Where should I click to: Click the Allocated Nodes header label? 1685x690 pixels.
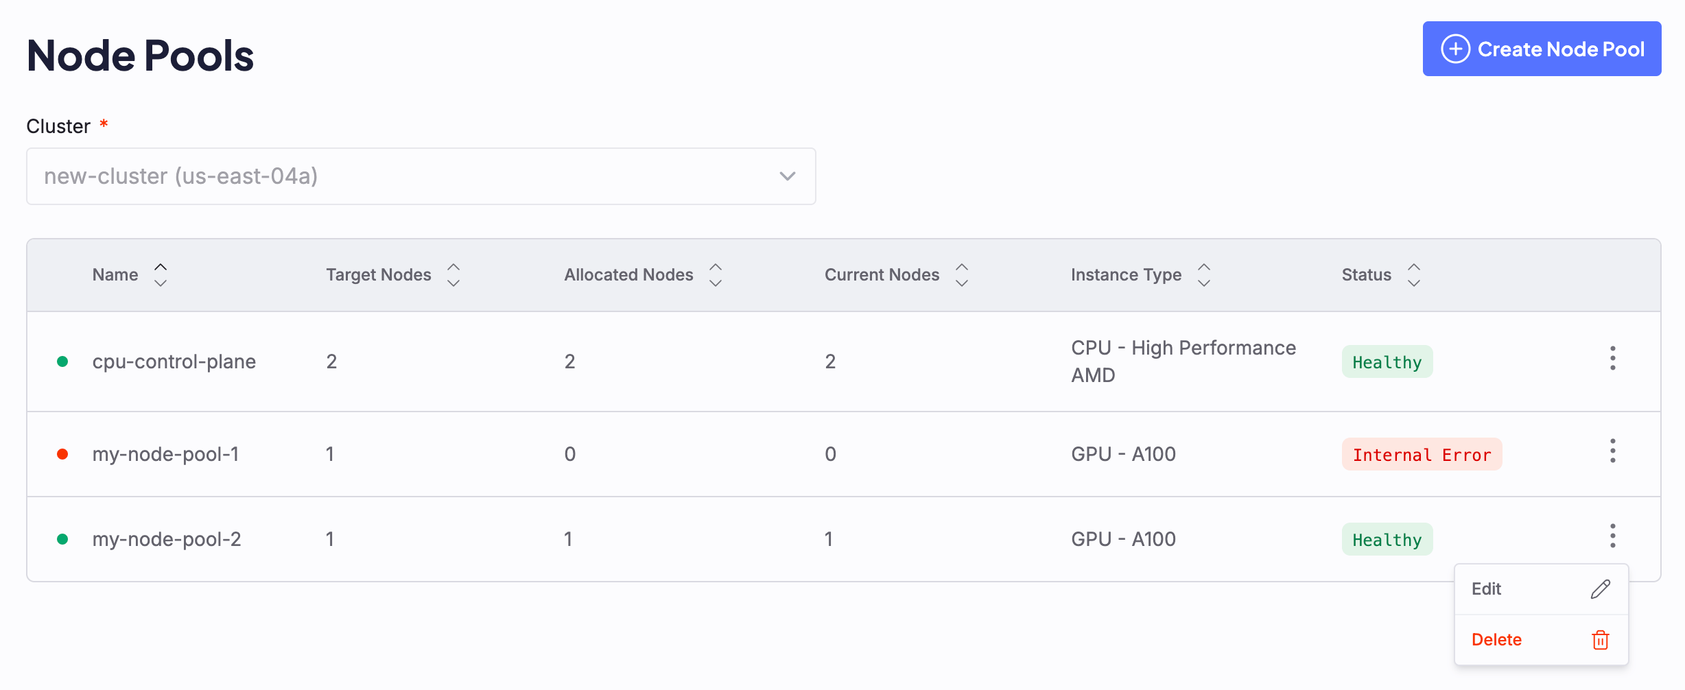point(629,275)
